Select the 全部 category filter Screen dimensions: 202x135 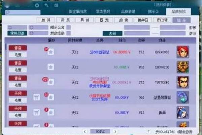[181, 20]
